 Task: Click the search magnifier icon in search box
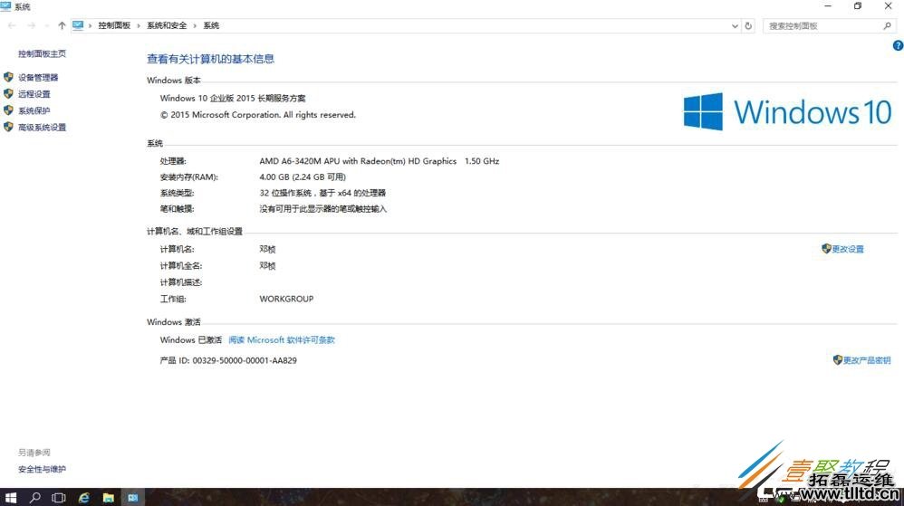click(x=888, y=25)
